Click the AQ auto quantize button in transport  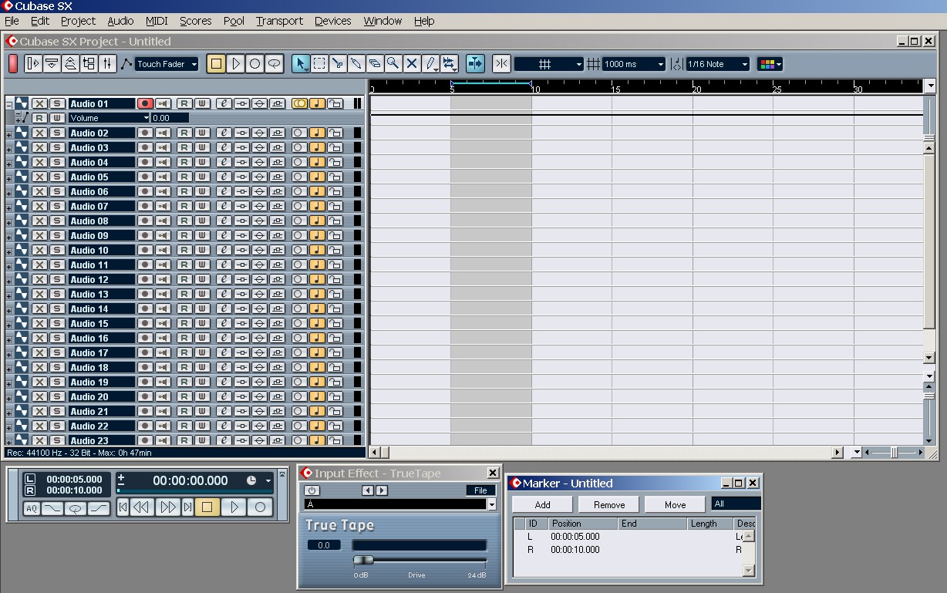tap(32, 507)
